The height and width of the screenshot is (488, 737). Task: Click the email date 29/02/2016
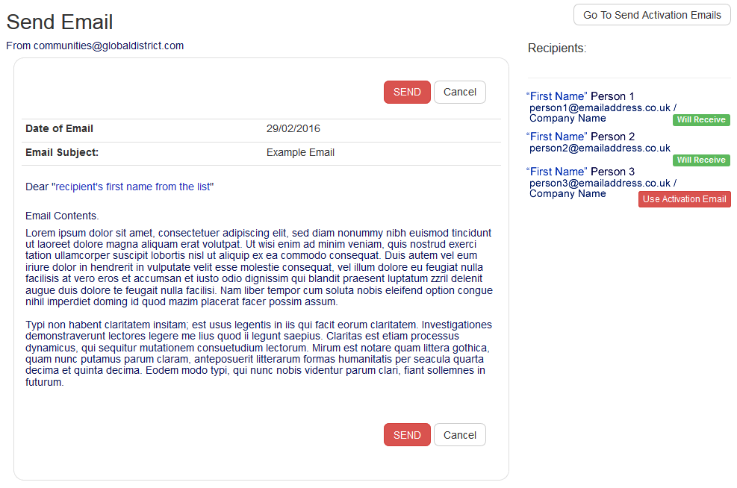(x=293, y=128)
